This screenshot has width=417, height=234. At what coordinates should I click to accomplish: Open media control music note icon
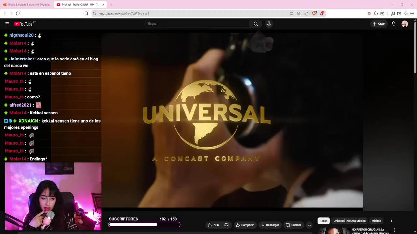point(393,13)
